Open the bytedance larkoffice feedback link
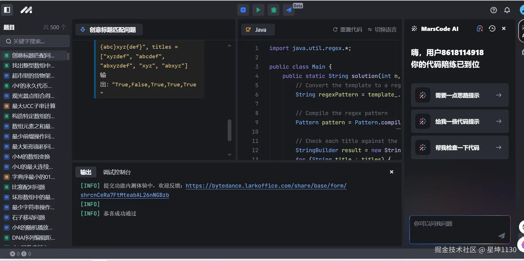Viewport: 524px width, 261px height. coord(266,186)
